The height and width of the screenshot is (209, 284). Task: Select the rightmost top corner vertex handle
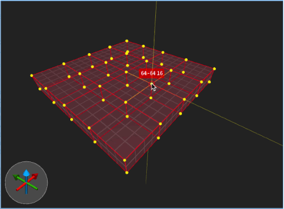pyautogui.click(x=214, y=69)
